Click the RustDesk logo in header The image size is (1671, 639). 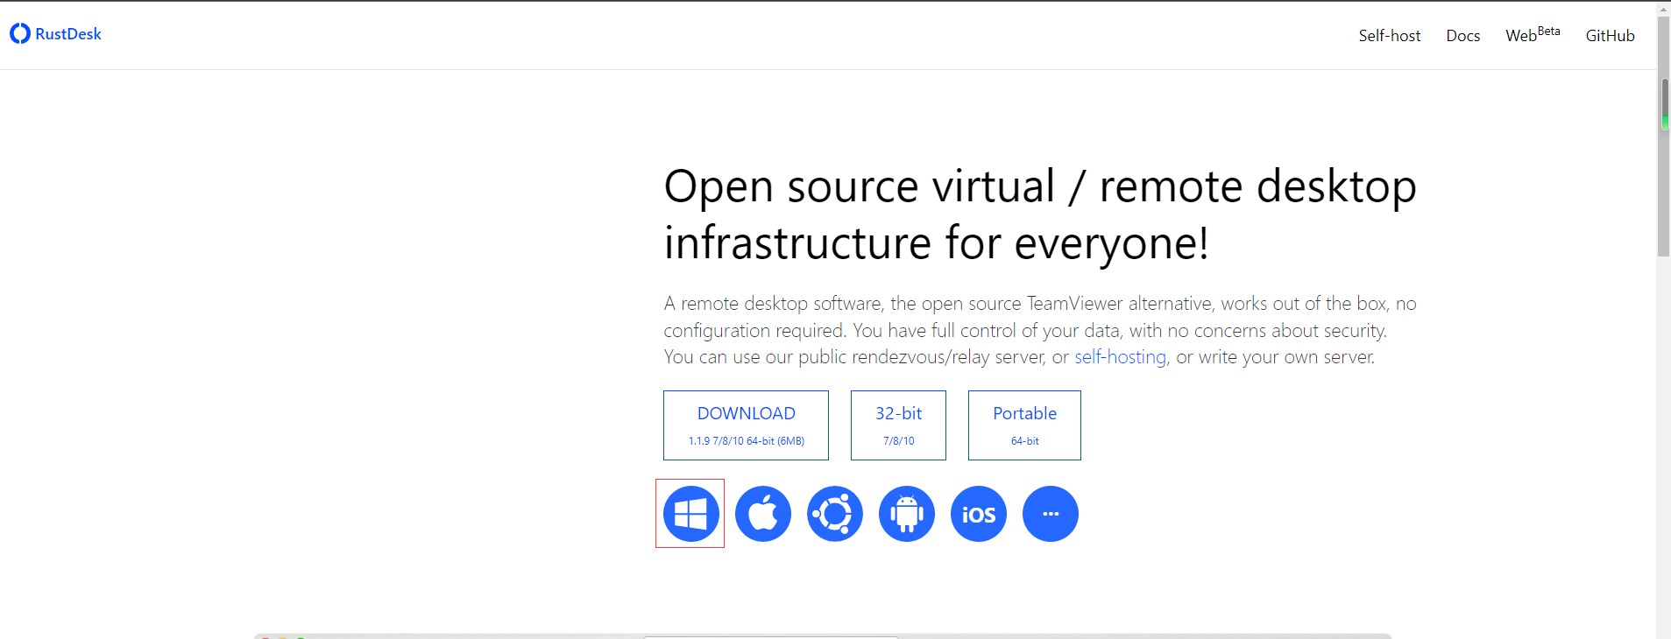pyautogui.click(x=55, y=34)
